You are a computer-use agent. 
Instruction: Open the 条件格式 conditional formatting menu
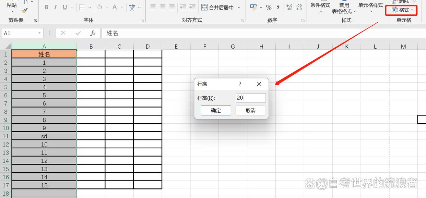click(x=320, y=8)
